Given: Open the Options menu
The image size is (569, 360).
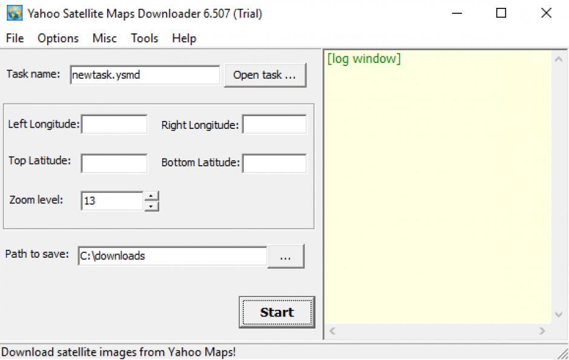Looking at the screenshot, I should pyautogui.click(x=58, y=38).
